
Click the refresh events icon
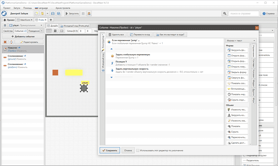pos(11,42)
